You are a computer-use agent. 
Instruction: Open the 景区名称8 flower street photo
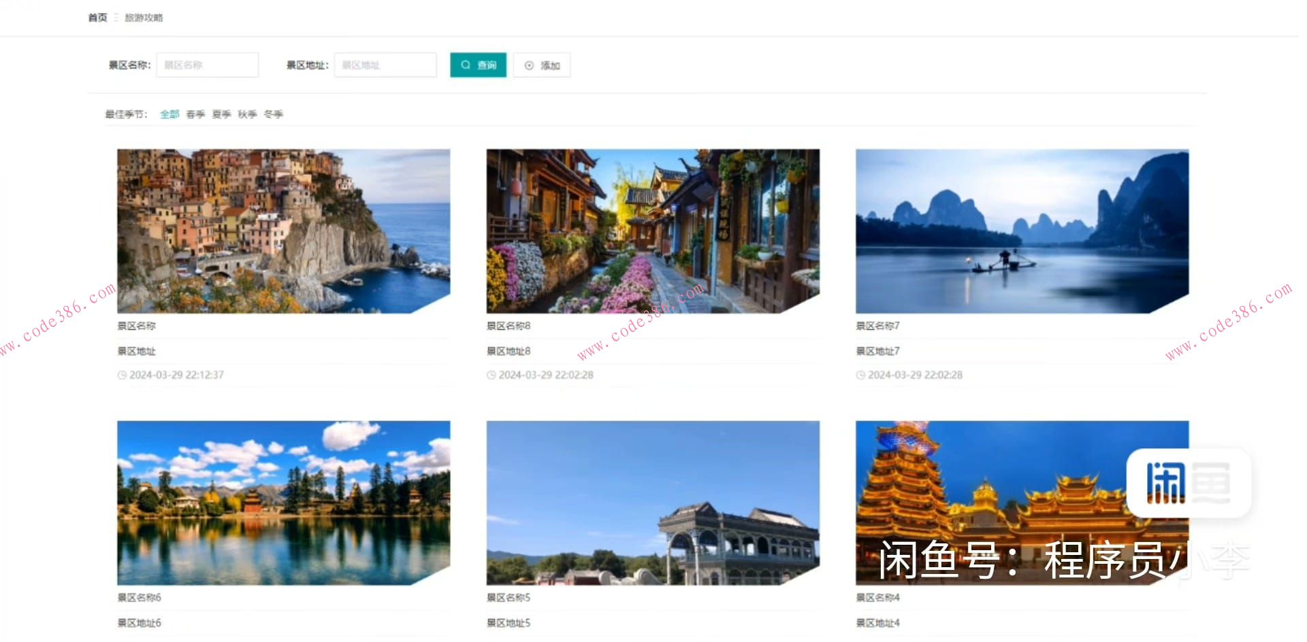[x=653, y=231]
